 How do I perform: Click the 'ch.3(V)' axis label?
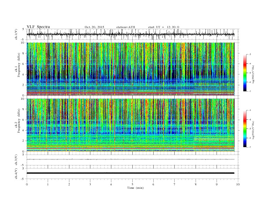point(16,160)
